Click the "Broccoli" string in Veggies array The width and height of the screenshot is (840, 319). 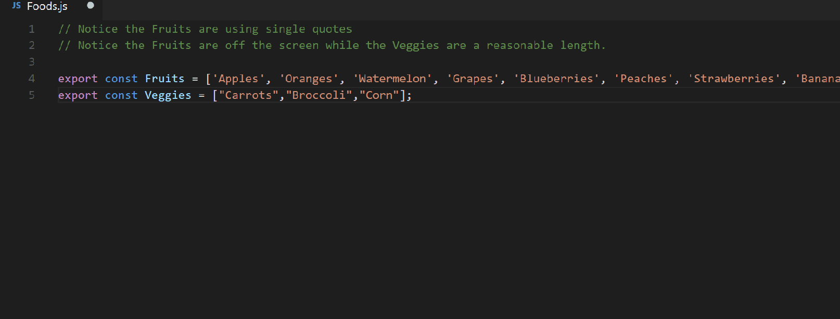coord(319,95)
